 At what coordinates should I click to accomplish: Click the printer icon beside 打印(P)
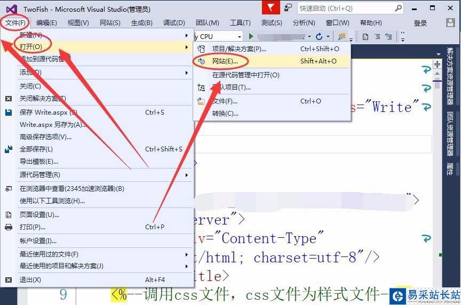9,227
